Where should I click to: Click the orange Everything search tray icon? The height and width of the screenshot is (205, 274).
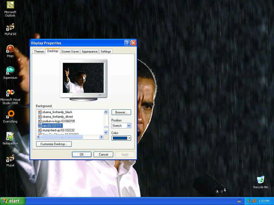254,201
